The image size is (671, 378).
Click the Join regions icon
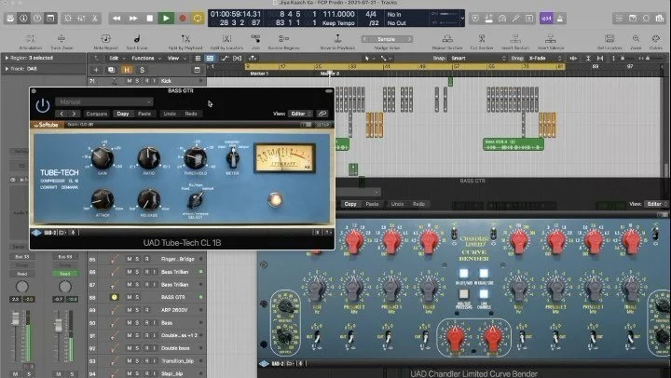255,39
